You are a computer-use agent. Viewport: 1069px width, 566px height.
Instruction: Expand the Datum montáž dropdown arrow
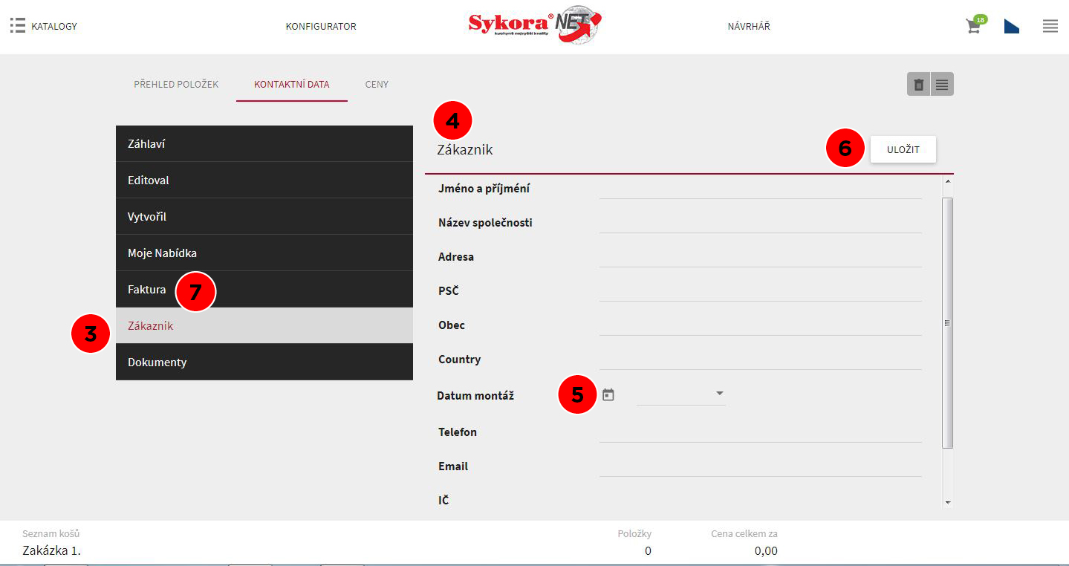point(719,393)
